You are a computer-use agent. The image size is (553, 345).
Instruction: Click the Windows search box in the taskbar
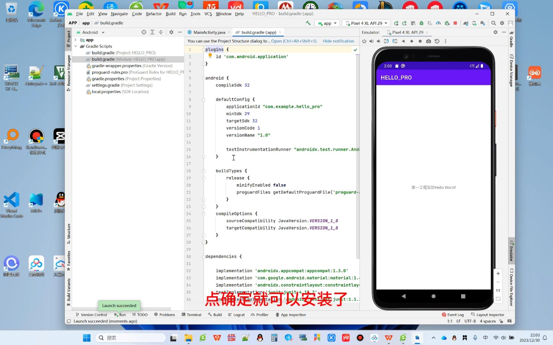pos(131,338)
